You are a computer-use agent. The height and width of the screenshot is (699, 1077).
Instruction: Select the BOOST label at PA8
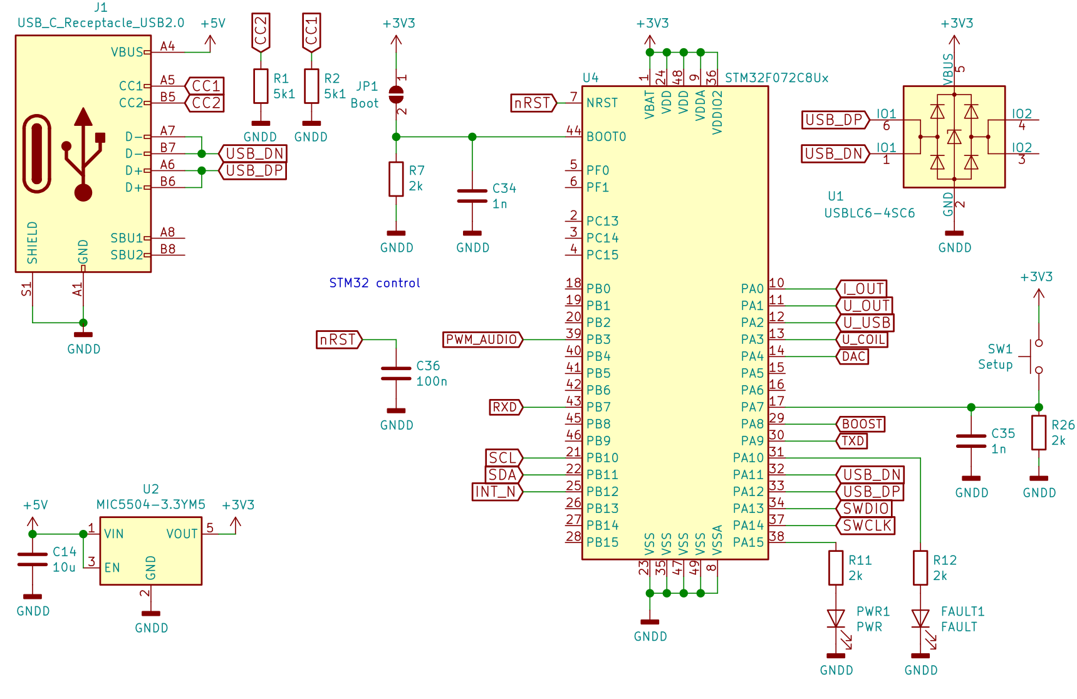point(861,424)
